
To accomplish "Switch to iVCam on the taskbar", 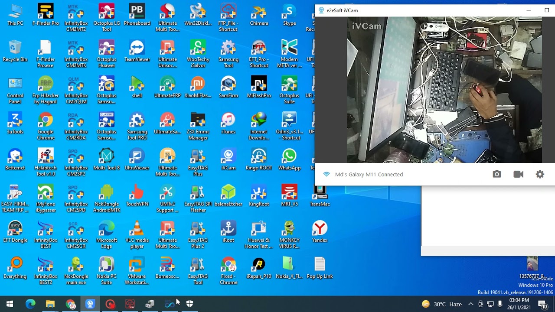I will pos(90,304).
